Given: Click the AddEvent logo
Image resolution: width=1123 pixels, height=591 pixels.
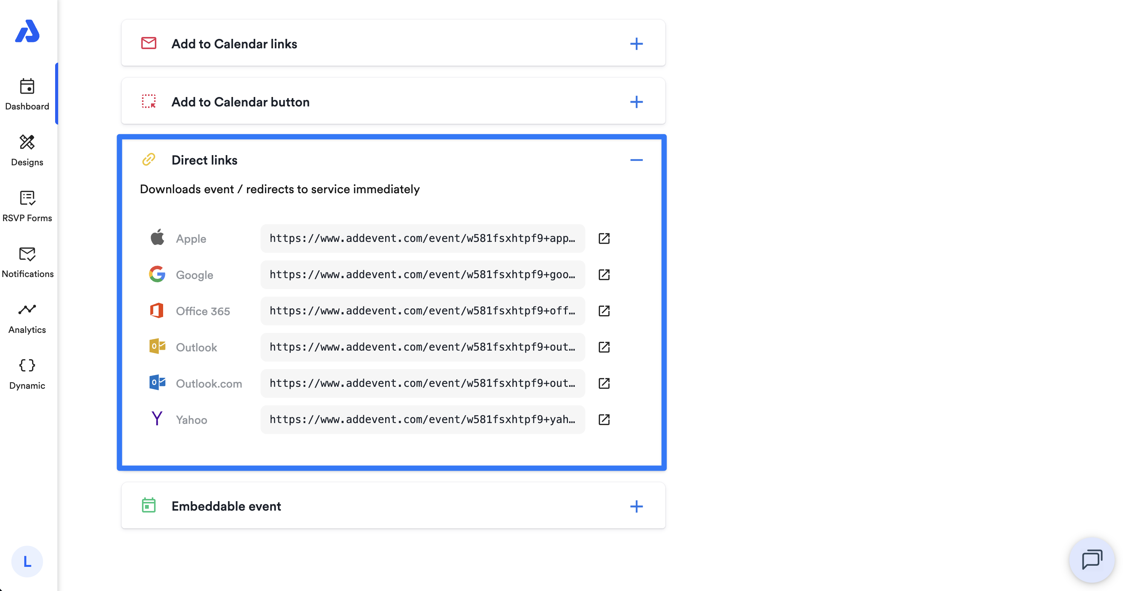Looking at the screenshot, I should click(x=28, y=31).
